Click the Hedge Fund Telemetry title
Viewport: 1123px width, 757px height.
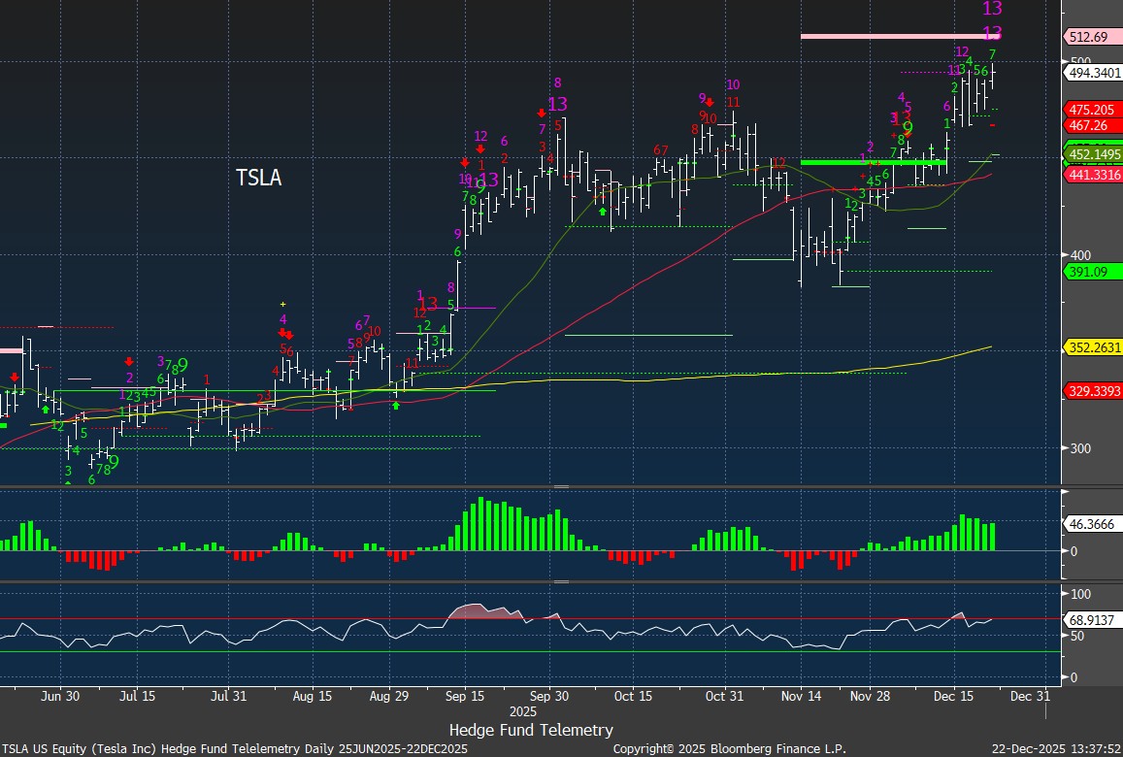(531, 730)
